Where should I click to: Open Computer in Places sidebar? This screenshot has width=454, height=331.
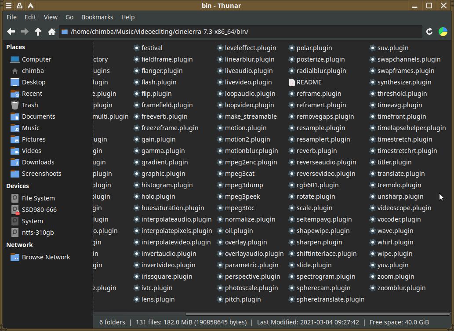[x=31, y=59]
